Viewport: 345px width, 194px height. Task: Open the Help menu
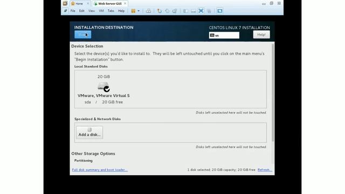pyautogui.click(x=121, y=11)
